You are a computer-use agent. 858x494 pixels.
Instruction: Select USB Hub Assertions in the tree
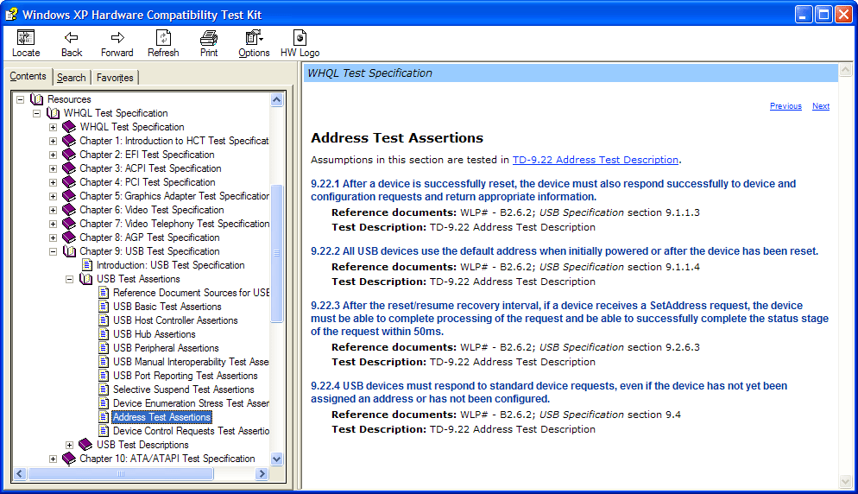coord(154,334)
